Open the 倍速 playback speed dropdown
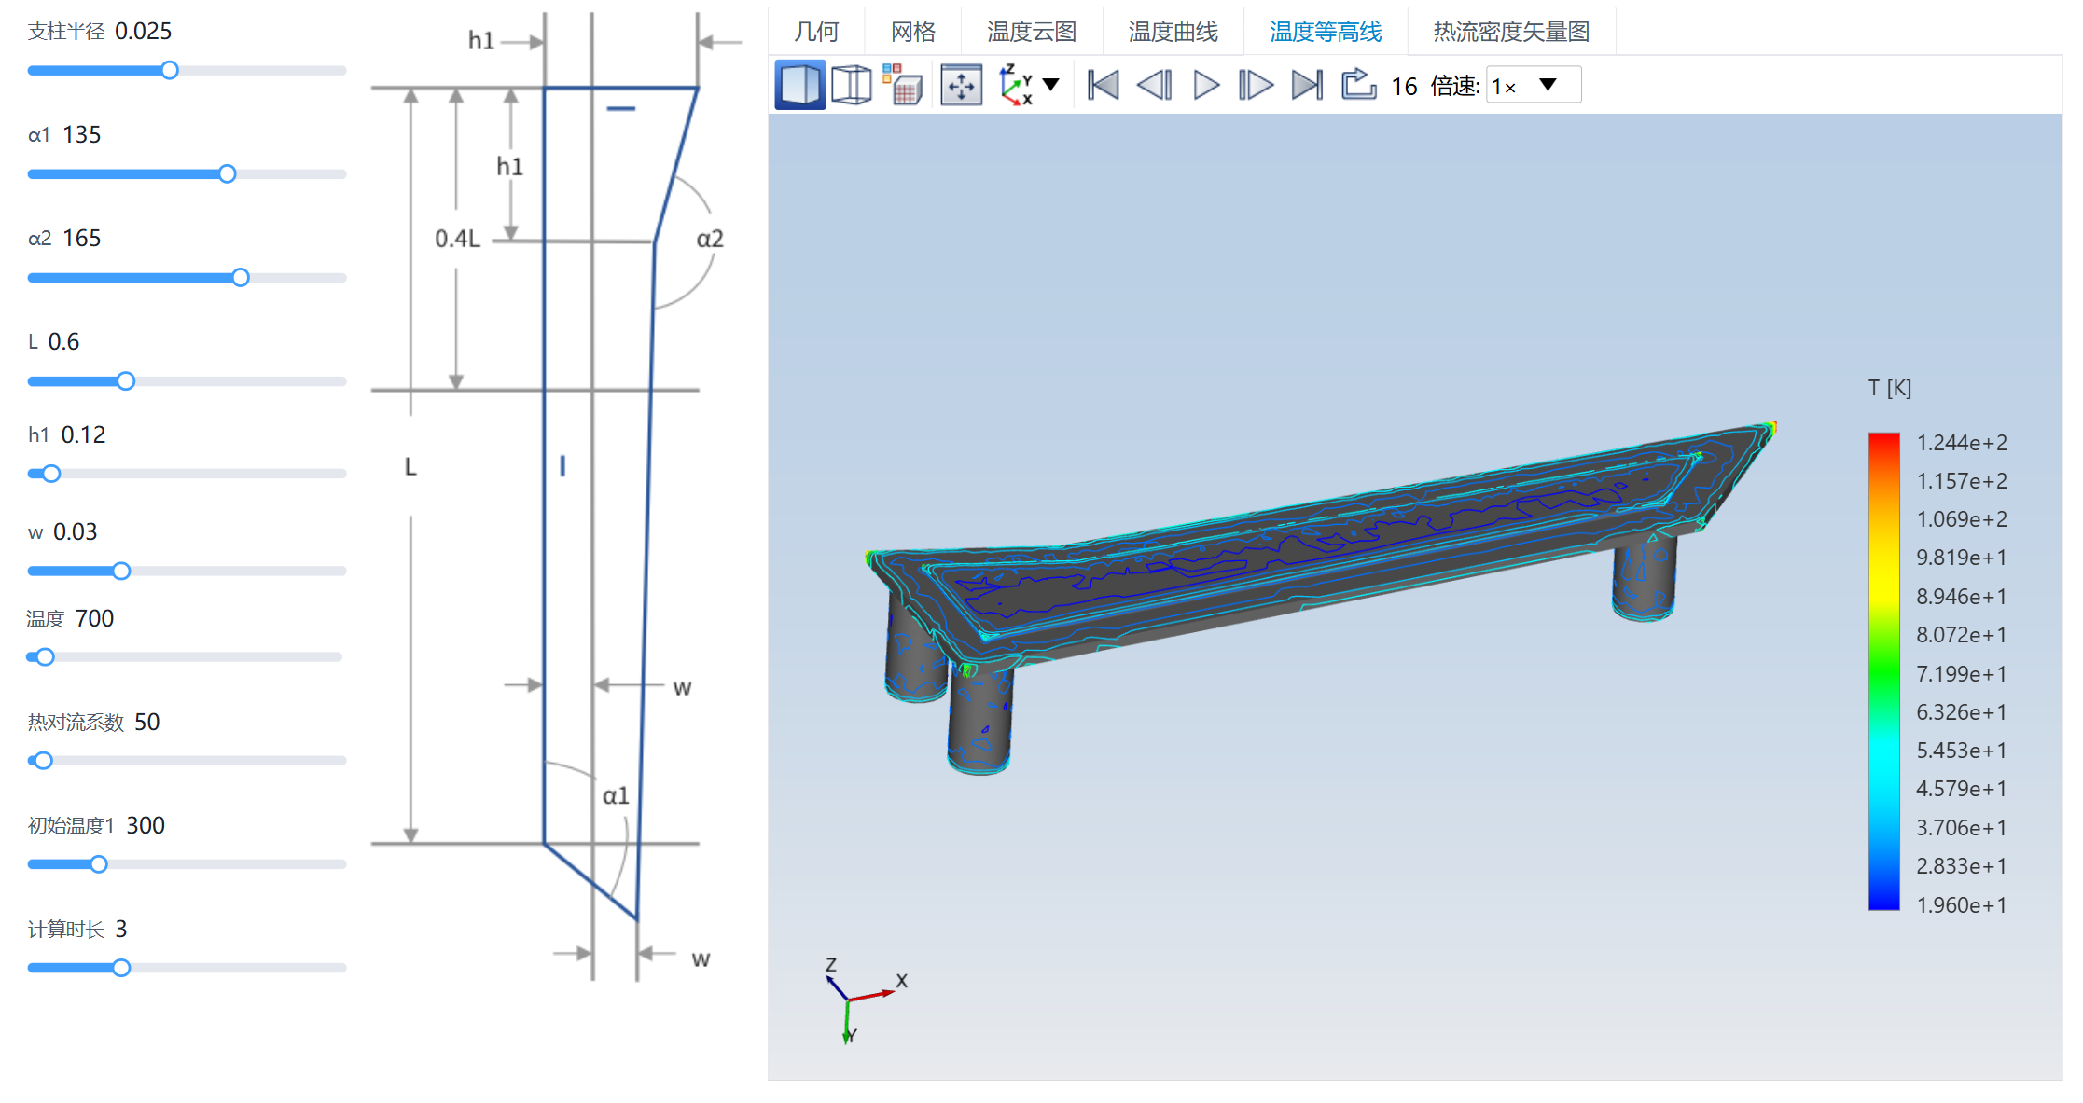 pos(1533,85)
